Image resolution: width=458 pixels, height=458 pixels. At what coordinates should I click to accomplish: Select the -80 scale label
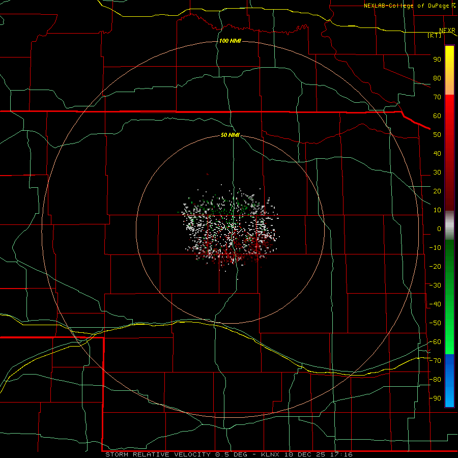click(435, 380)
